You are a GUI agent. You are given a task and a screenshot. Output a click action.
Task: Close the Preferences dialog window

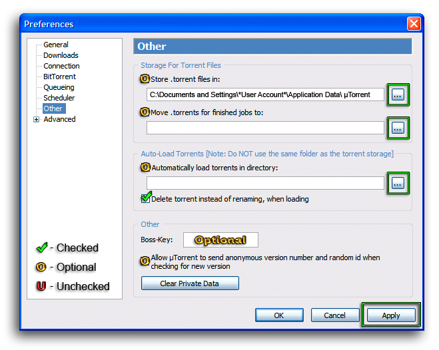coord(414,24)
